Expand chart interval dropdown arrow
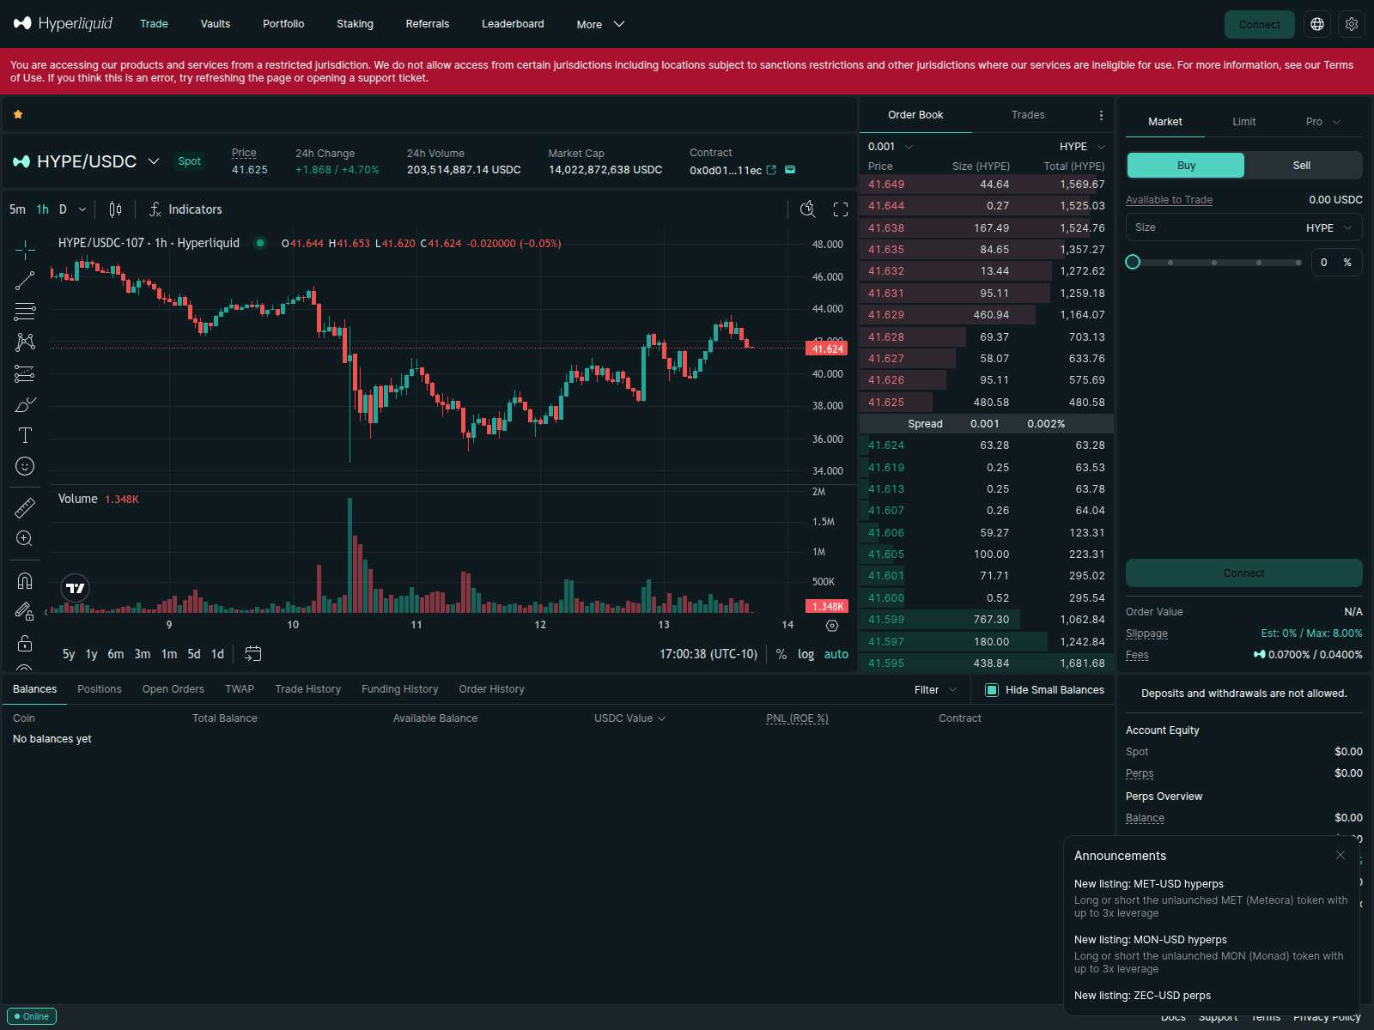The width and height of the screenshot is (1374, 1030). click(x=82, y=209)
